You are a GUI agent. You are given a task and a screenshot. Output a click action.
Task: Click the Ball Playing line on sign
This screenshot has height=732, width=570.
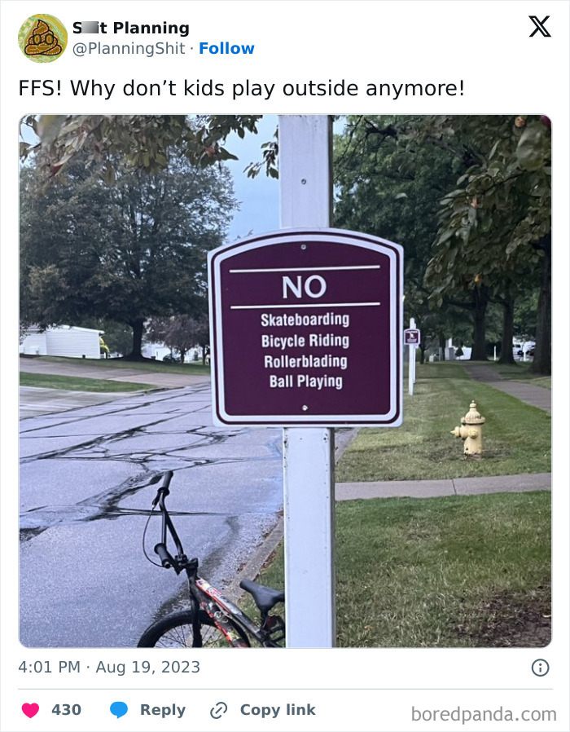tap(306, 381)
